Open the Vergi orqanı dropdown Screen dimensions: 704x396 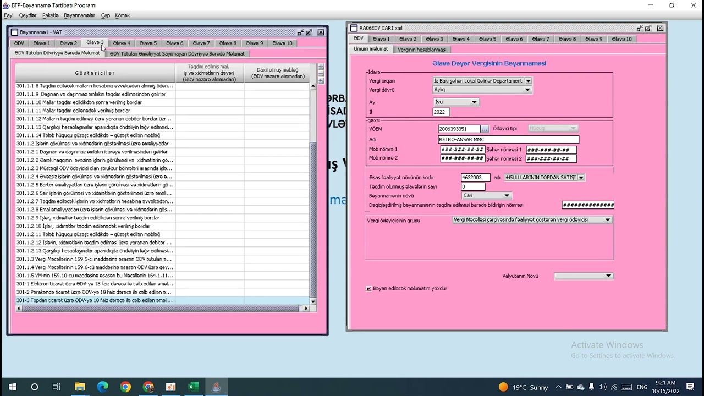point(529,81)
